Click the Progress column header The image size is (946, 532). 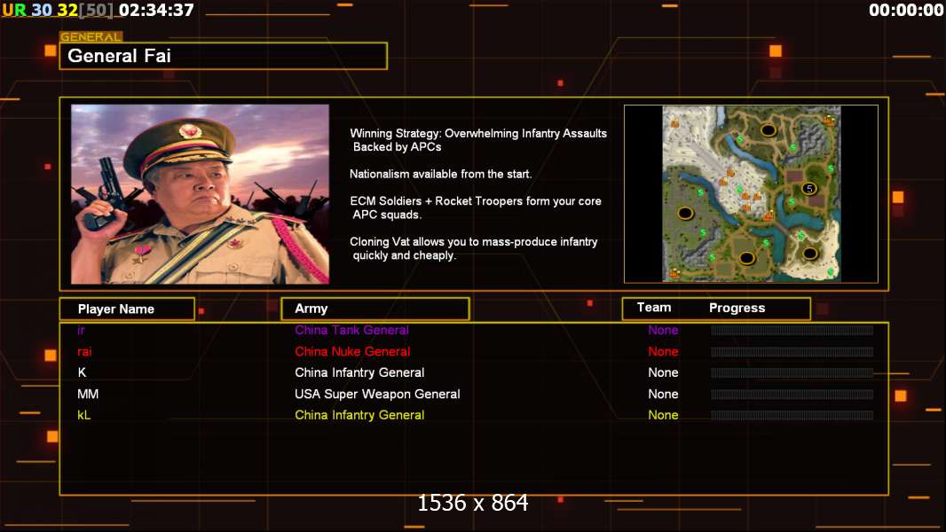point(737,308)
